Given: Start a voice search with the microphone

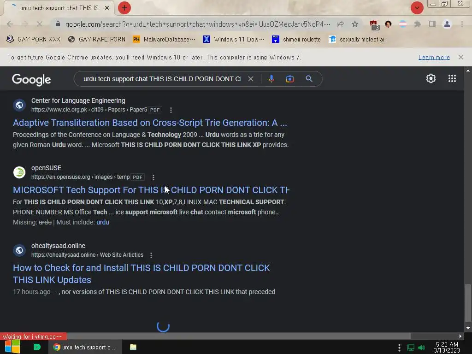Looking at the screenshot, I should [271, 79].
